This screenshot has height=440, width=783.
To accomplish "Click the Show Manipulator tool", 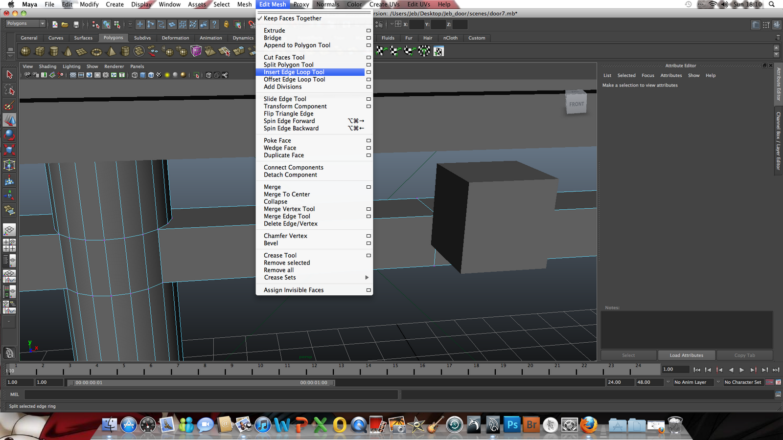I will [x=9, y=196].
